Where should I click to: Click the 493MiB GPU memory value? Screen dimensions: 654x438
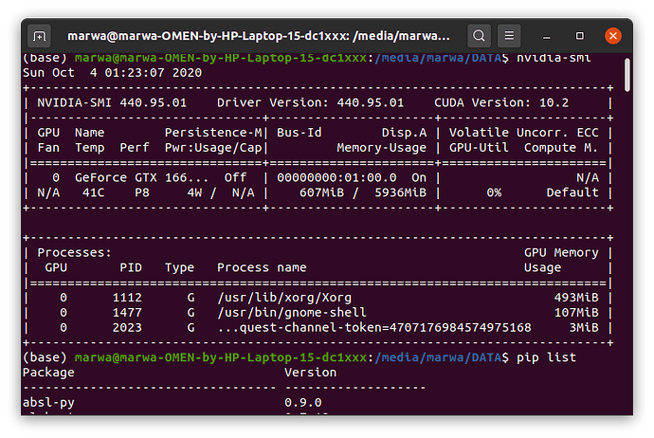coord(578,296)
